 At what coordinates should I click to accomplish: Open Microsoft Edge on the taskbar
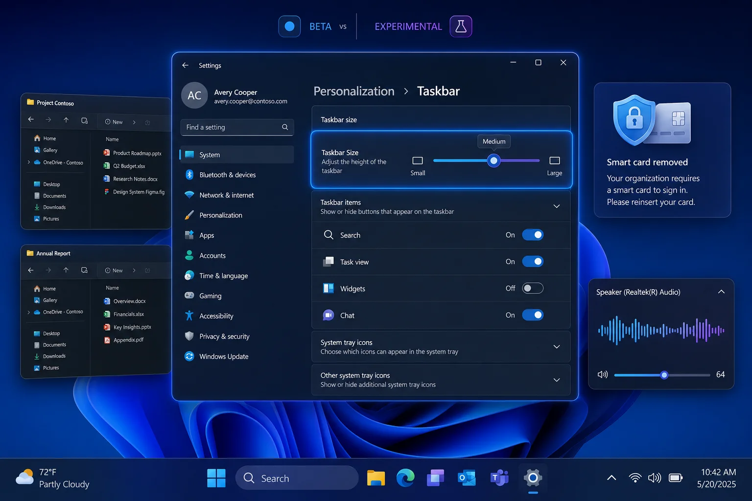(405, 478)
